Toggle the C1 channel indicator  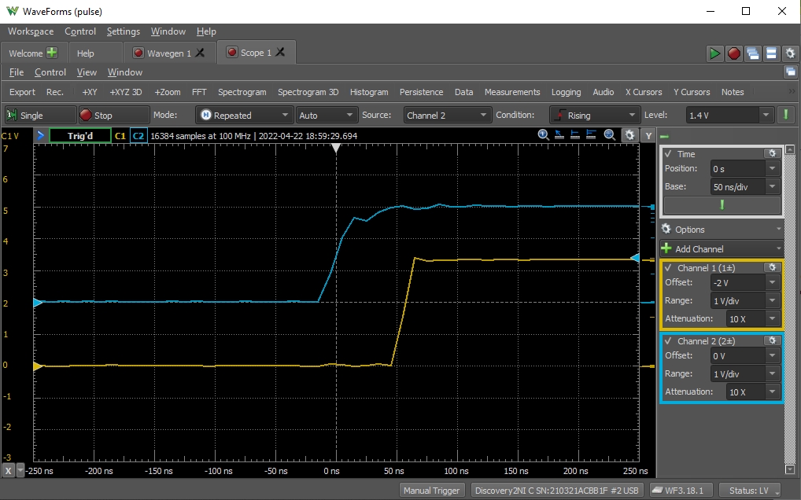click(120, 136)
